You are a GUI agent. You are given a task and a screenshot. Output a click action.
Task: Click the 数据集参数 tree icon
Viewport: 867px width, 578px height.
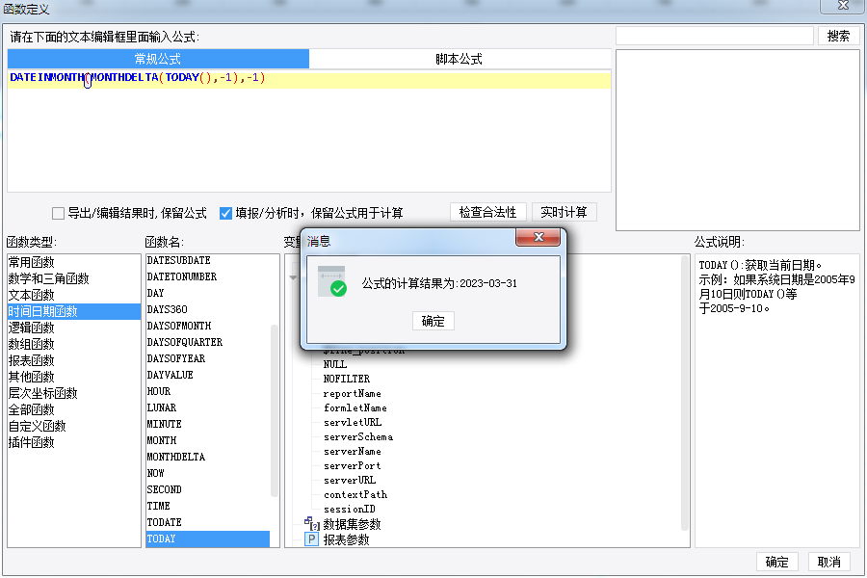pos(312,523)
